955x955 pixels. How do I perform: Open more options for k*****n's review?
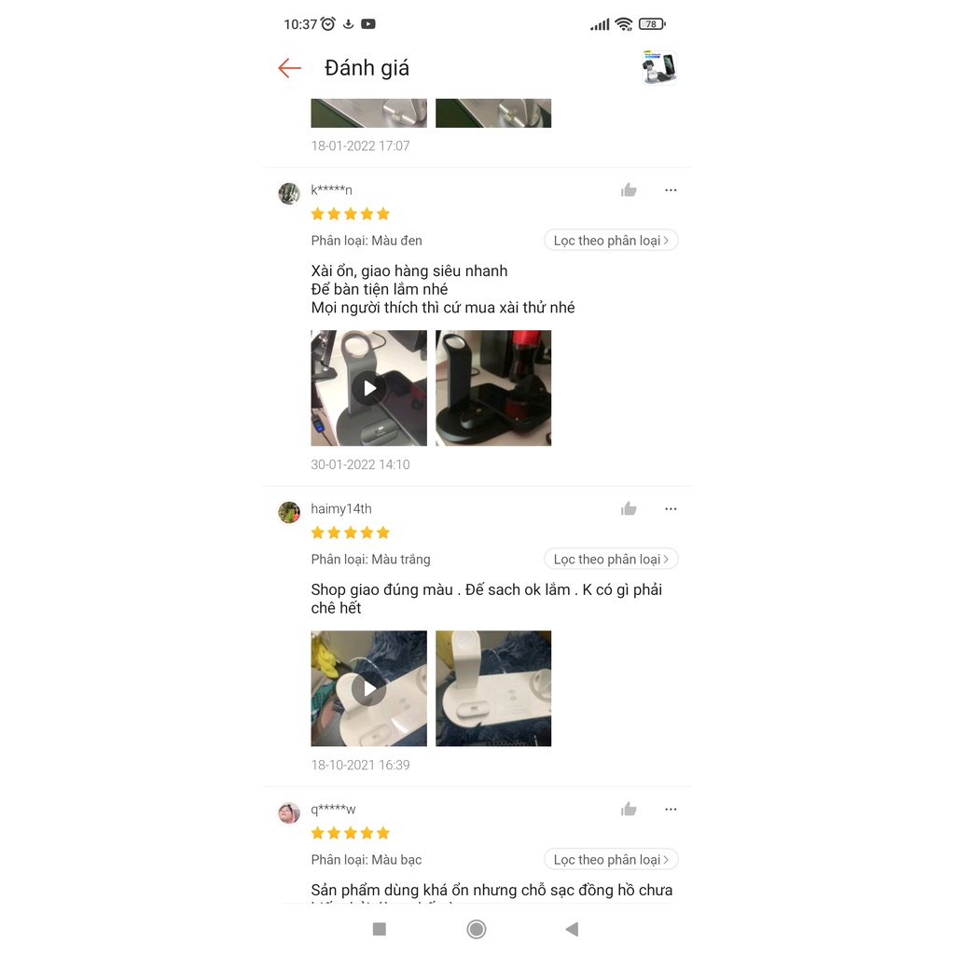(671, 190)
